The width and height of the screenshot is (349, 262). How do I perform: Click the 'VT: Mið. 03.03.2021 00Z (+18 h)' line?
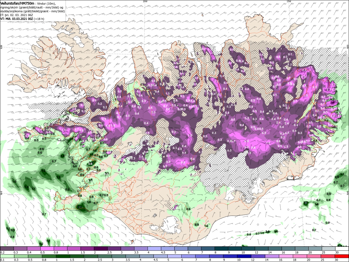22,19
